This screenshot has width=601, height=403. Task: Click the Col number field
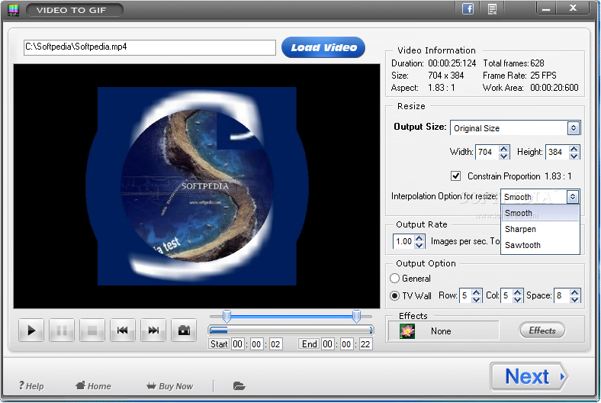tap(506, 295)
